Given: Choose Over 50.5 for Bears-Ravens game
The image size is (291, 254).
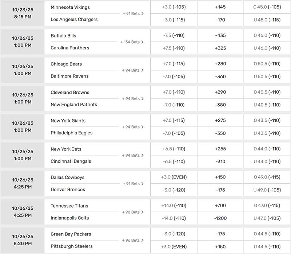Looking at the screenshot, I should (x=267, y=64).
